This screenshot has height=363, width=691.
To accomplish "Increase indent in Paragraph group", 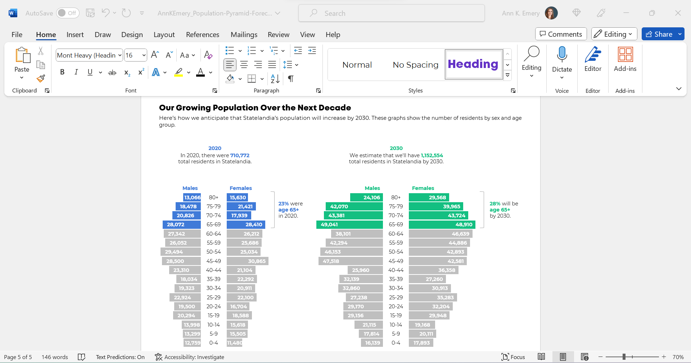I will [312, 50].
